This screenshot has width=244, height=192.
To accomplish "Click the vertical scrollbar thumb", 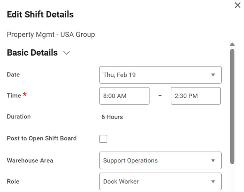I will point(232,106).
